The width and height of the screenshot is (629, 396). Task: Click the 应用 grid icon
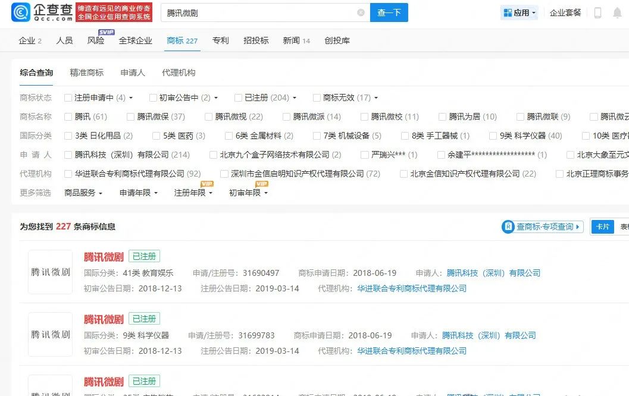click(x=508, y=13)
